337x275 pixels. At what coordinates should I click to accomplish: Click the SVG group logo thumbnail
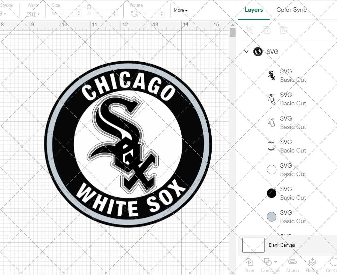[x=258, y=52]
